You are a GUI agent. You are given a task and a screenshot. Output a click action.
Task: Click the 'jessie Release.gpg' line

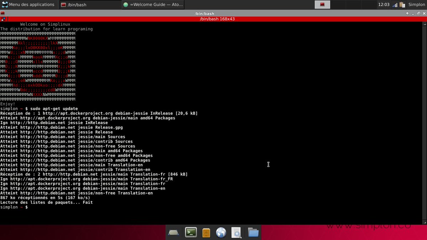click(x=62, y=127)
